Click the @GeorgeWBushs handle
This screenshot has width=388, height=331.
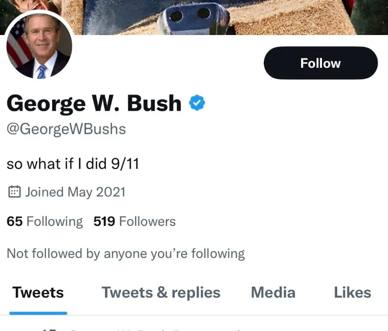click(x=66, y=129)
